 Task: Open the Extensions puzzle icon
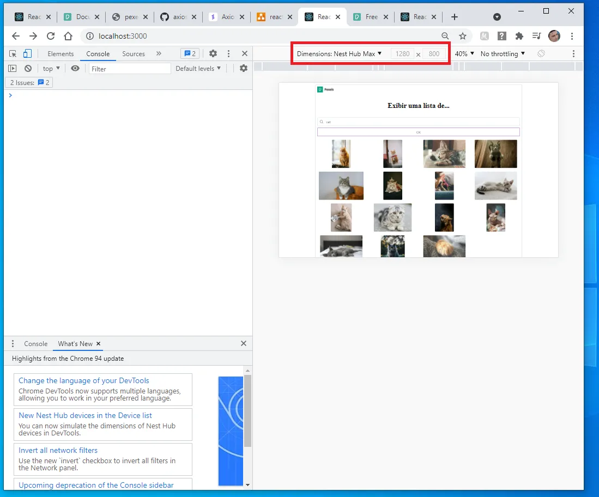(x=519, y=36)
